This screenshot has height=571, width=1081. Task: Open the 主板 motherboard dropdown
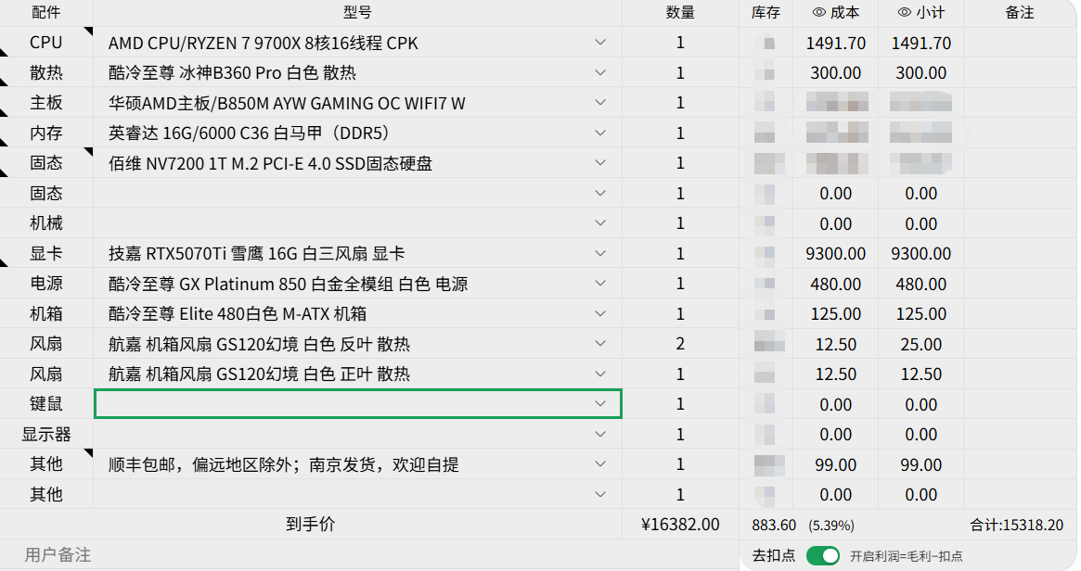pos(600,103)
